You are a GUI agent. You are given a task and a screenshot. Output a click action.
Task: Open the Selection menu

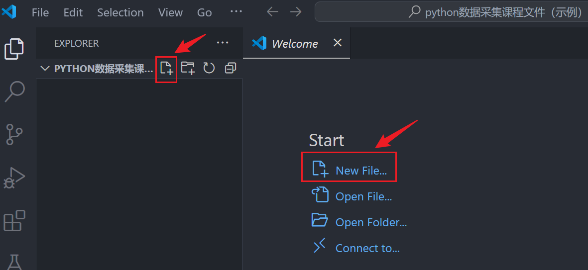tap(120, 12)
